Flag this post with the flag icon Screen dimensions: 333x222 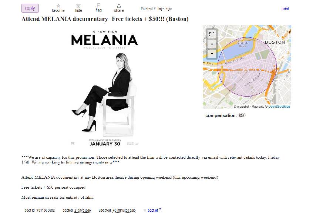(98, 6)
